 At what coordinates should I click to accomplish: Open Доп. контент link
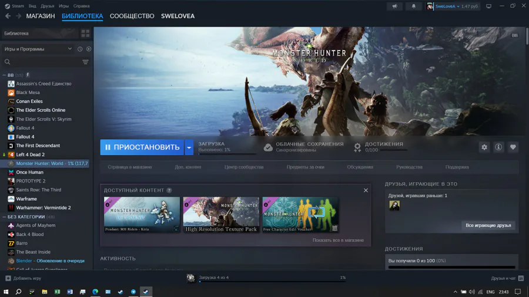188,167
